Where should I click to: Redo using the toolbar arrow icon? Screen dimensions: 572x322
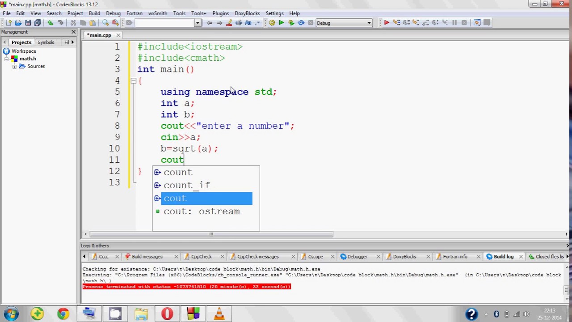tap(60, 23)
